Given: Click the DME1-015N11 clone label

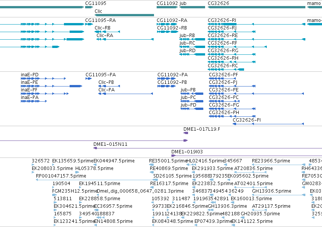Looking at the screenshot, I should tap(110, 144).
